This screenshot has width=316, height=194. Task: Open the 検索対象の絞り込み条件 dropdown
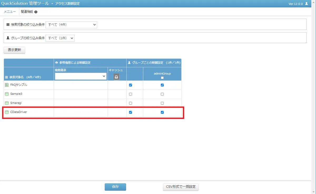coord(71,25)
